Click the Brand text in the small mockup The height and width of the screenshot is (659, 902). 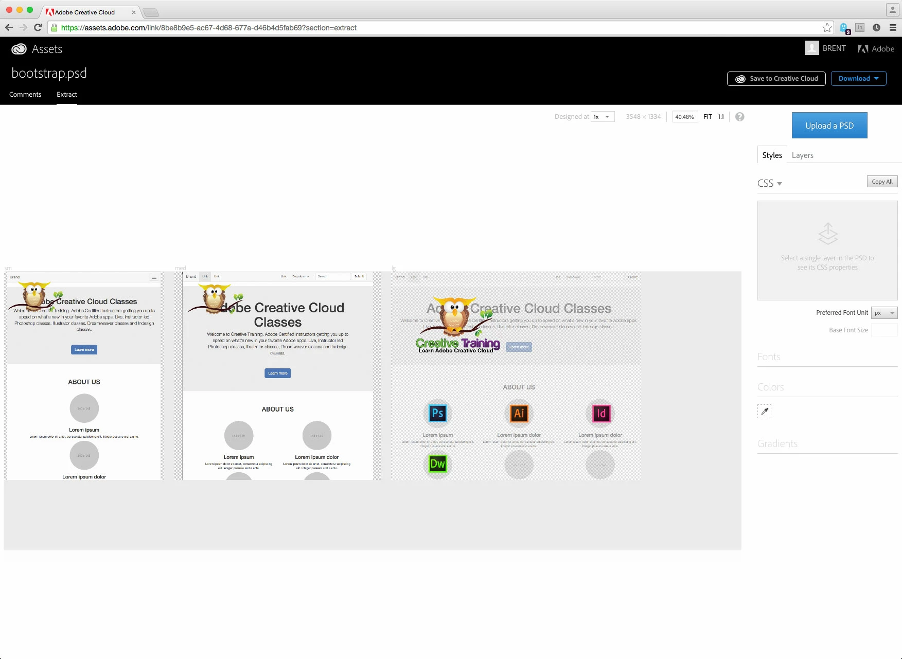pyautogui.click(x=14, y=277)
